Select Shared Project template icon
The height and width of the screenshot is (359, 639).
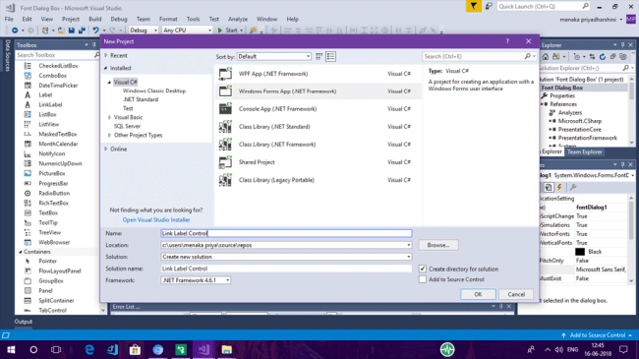point(225,162)
